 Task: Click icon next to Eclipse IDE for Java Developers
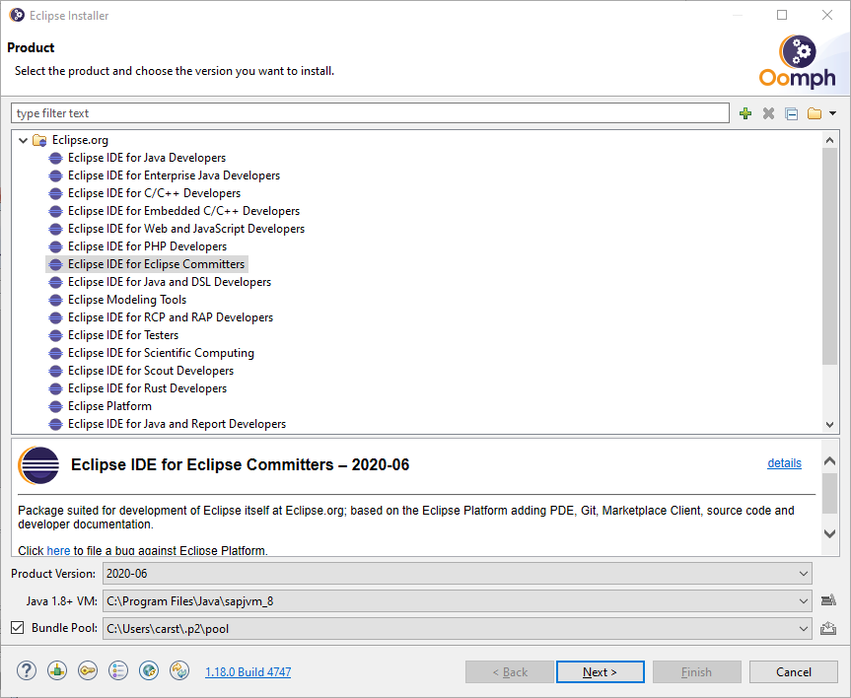[55, 158]
